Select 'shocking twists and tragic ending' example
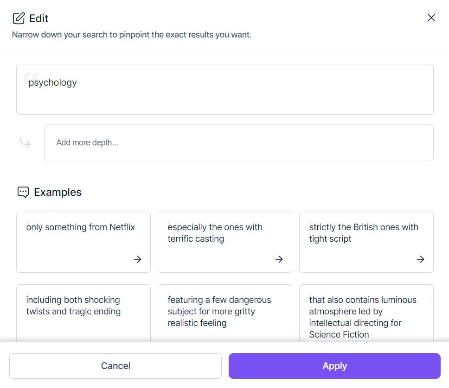Image resolution: width=449 pixels, height=388 pixels. 73,306
